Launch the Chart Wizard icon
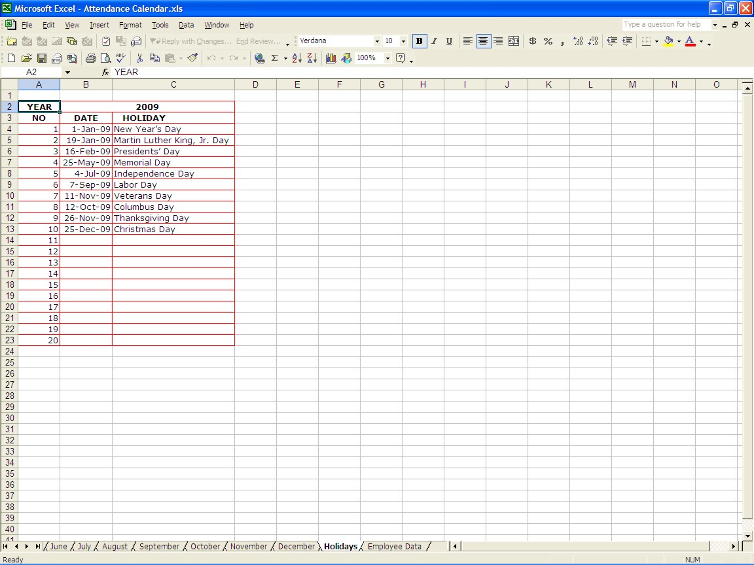The width and height of the screenshot is (754, 565). pos(331,58)
